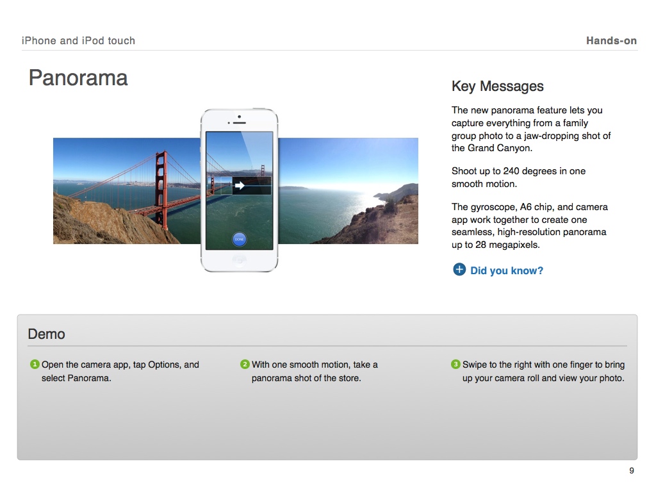The image size is (656, 492).
Task: Expand the 'Did you know?' plus icon
Action: tap(459, 270)
